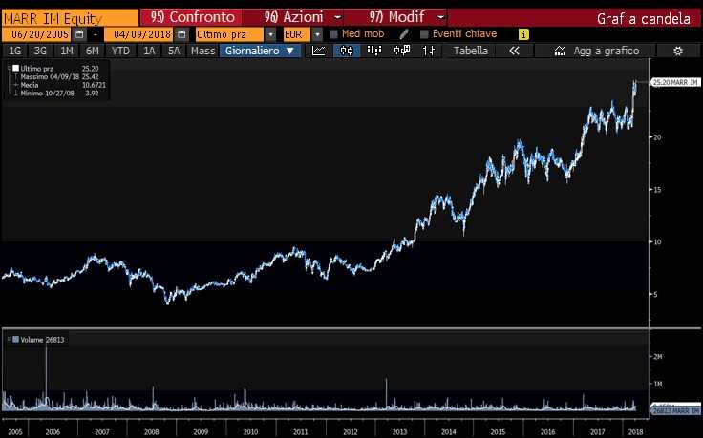Click Agg a grafico label
703x438 pixels.
point(607,52)
